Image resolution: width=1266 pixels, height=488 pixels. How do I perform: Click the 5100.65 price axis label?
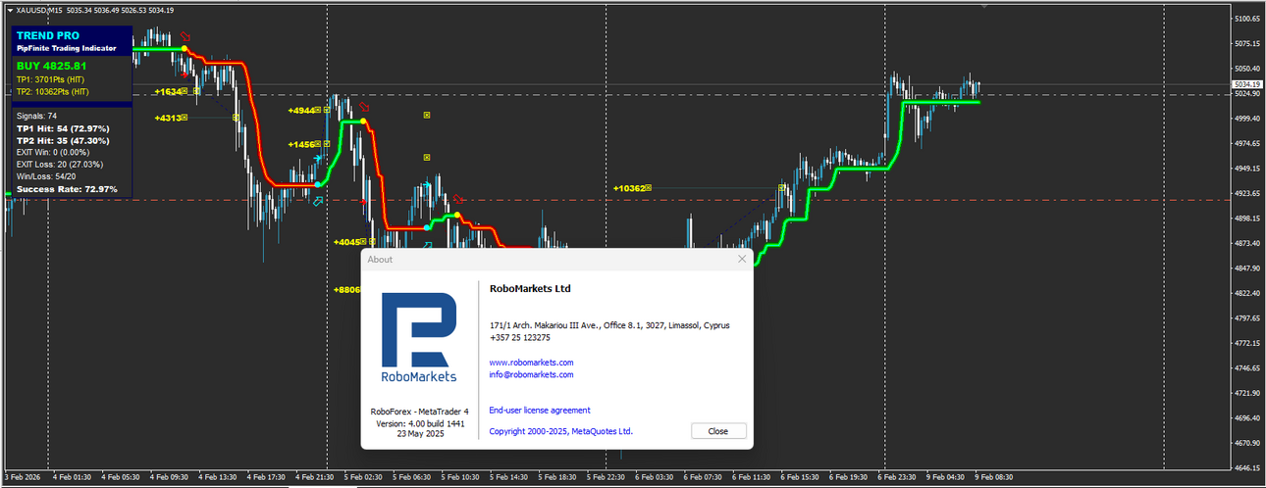[x=1247, y=19]
